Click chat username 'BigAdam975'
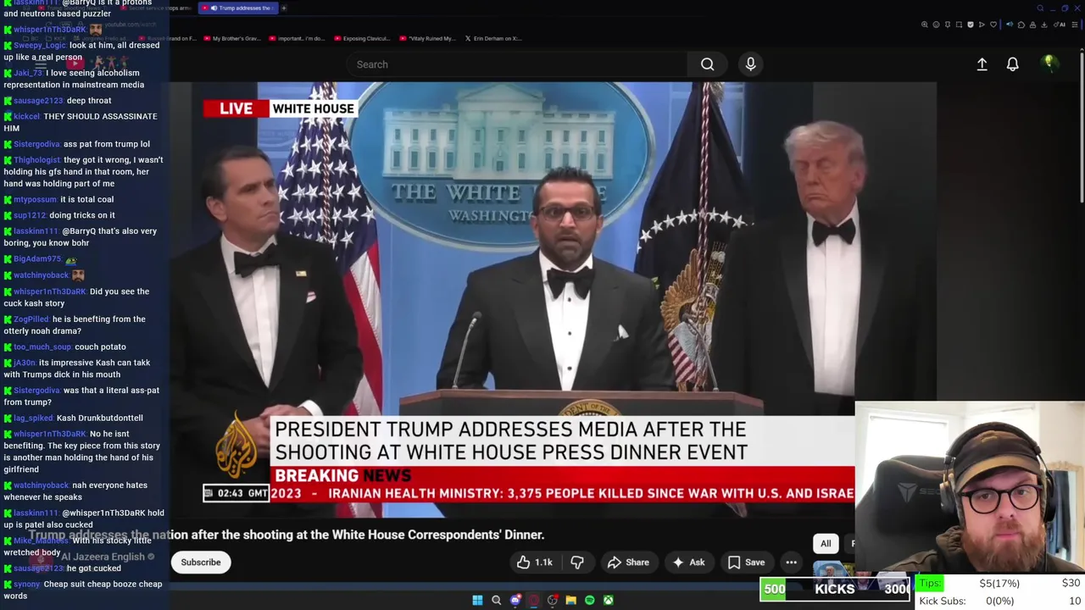The height and width of the screenshot is (610, 1085). point(37,259)
